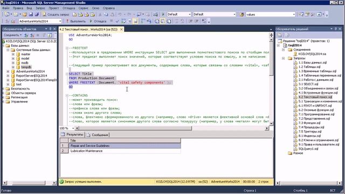The image size is (345, 194).
Task: Click the green Start arrow next to Default
Action: tap(163, 15)
